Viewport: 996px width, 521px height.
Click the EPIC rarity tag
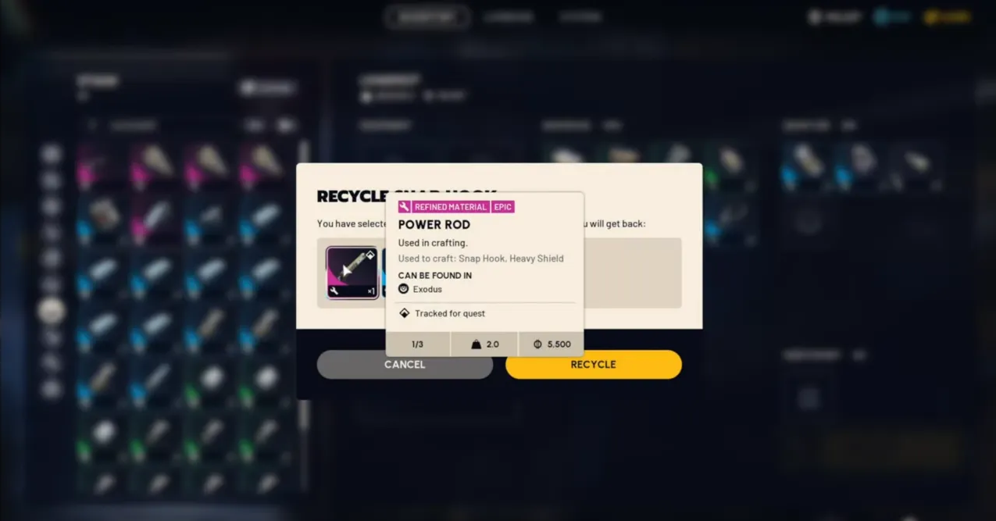click(x=503, y=207)
